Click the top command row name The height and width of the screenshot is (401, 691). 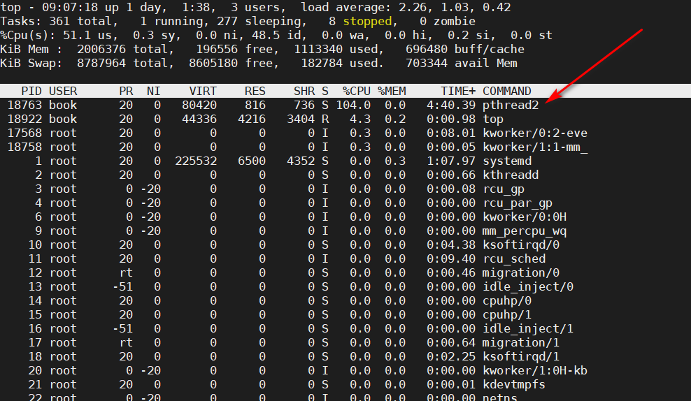492,119
